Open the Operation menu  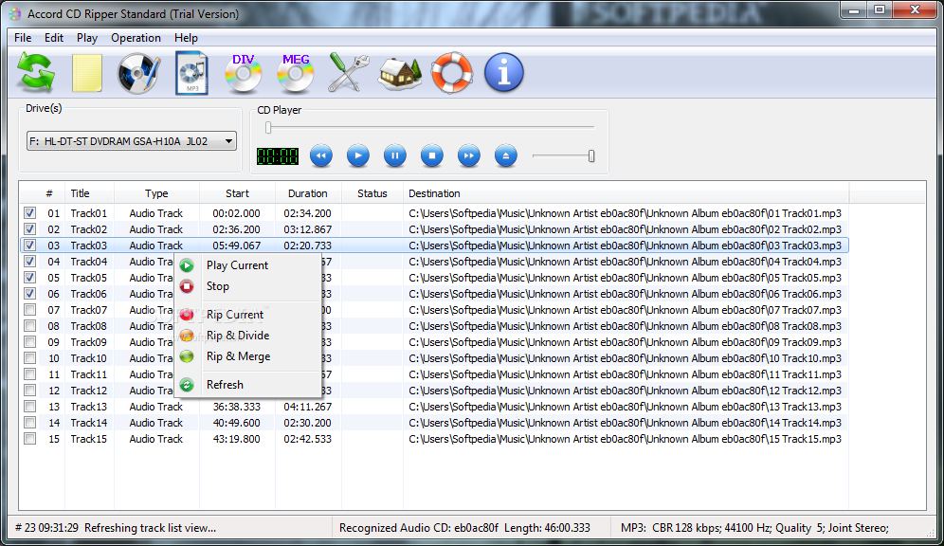[136, 38]
